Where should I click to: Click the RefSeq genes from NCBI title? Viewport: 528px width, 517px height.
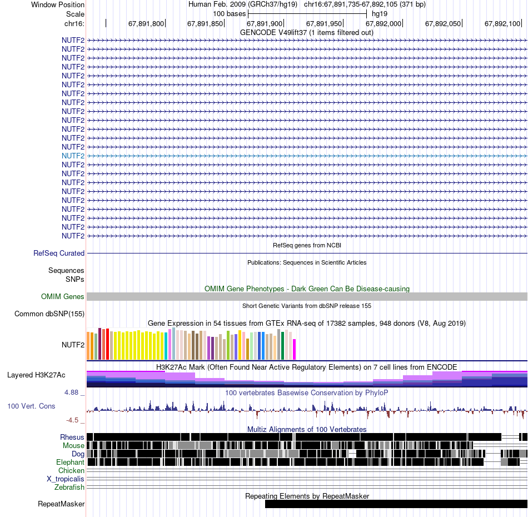point(307,245)
